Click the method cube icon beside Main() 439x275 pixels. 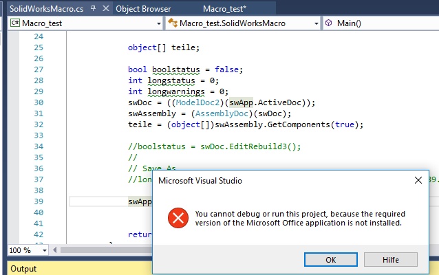coord(329,23)
